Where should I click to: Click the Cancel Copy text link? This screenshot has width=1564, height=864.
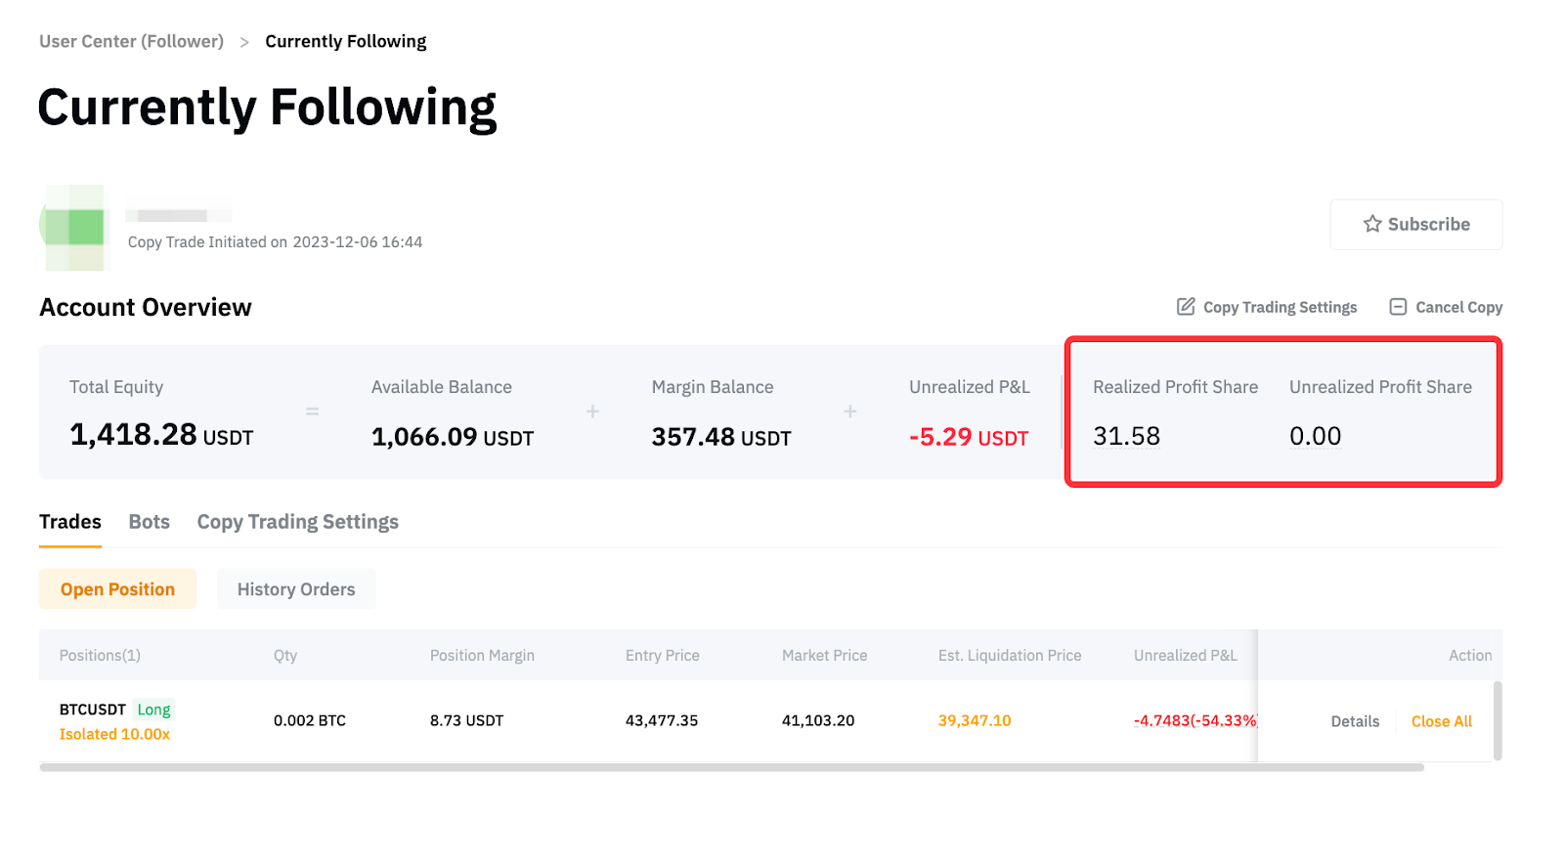coord(1458,307)
